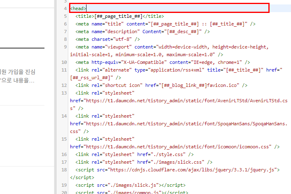
Task: Click the initial-scale=1 continuation line
Action: pos(146,55)
